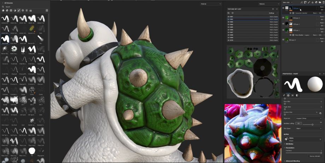Image resolution: width=325 pixels, height=163 pixels.
Task: Select the Autumn Leaf brush thumbnail
Action: [x=32, y=28]
